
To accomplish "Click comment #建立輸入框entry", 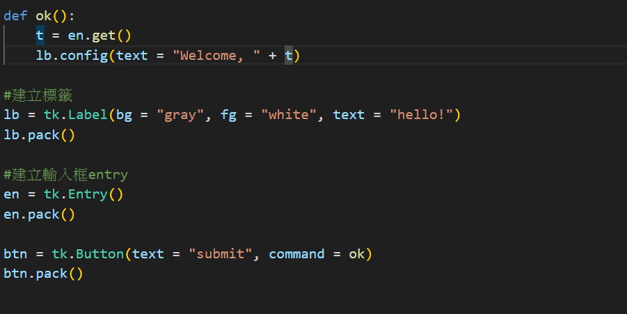I will coord(65,175).
